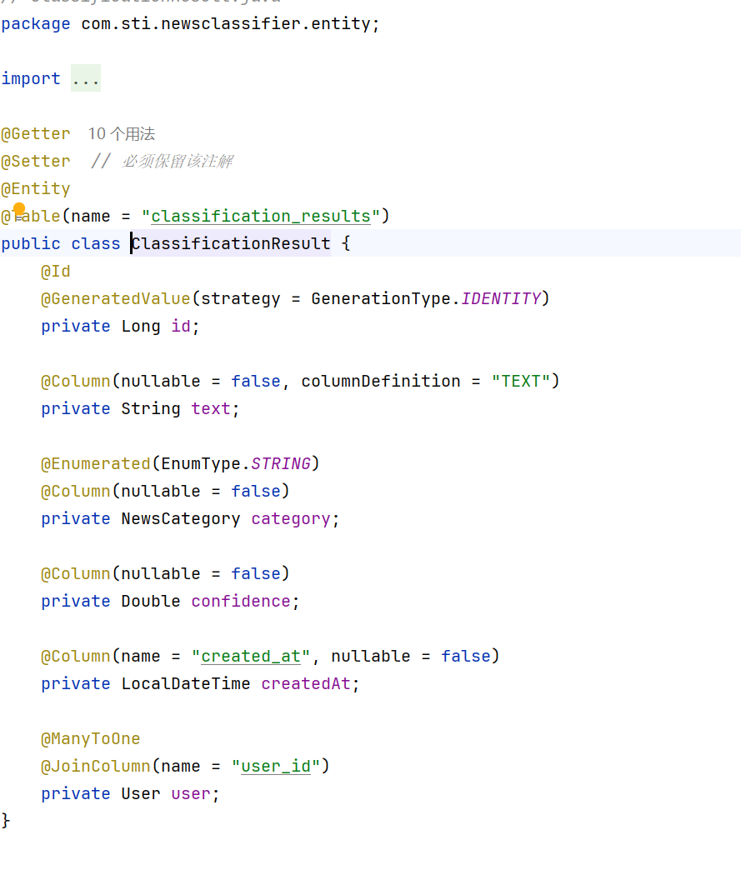Click the @GeneratedValue annotation

(116, 298)
